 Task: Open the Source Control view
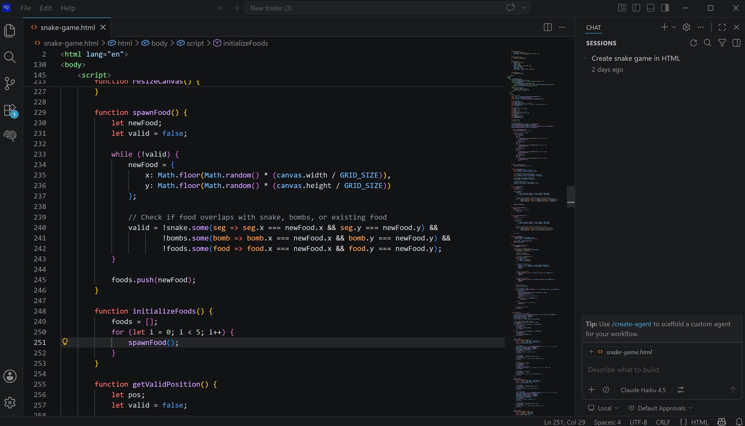(10, 83)
